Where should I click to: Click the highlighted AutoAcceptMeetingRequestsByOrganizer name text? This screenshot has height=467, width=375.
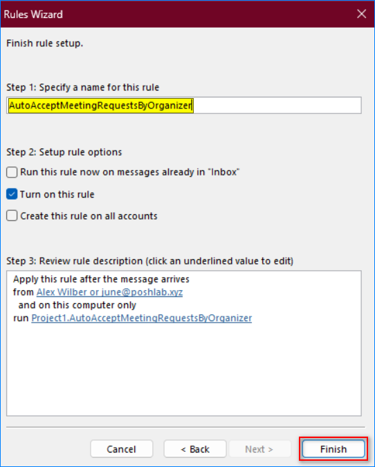[x=101, y=106]
